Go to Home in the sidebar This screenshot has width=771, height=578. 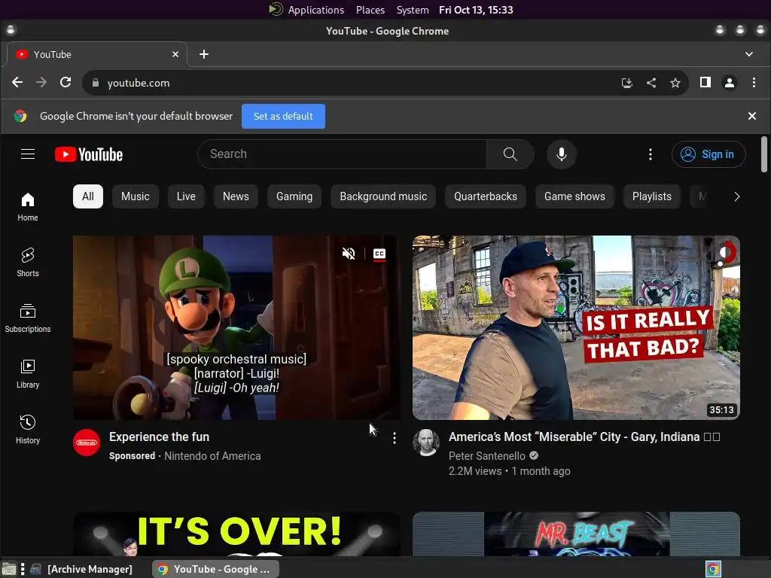(x=28, y=207)
